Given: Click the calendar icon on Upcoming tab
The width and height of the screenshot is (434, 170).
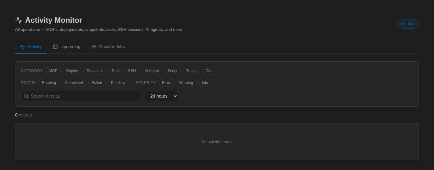Looking at the screenshot, I should pos(55,47).
